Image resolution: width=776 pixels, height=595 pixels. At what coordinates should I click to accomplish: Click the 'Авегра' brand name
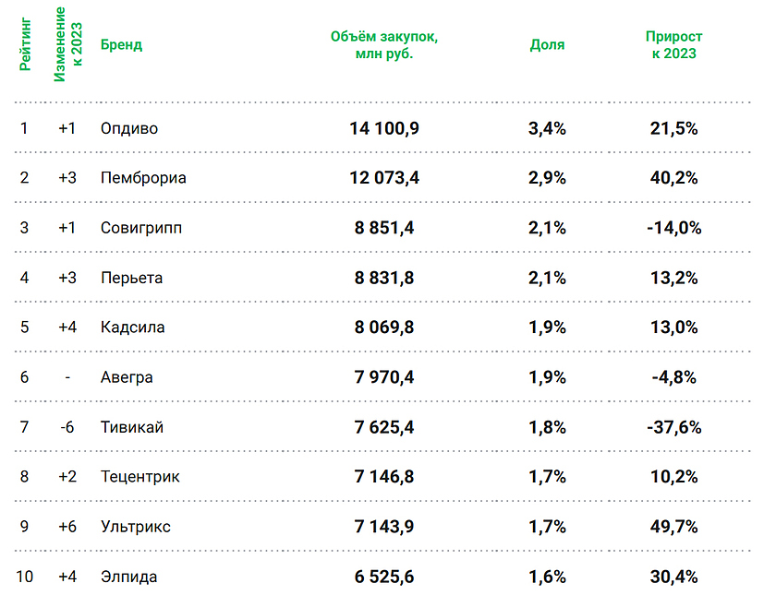click(x=127, y=377)
